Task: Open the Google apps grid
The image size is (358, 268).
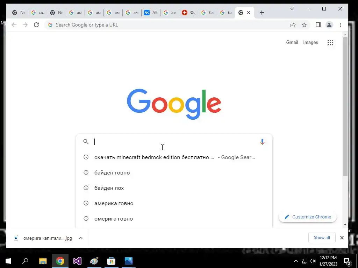Action: pos(330,42)
